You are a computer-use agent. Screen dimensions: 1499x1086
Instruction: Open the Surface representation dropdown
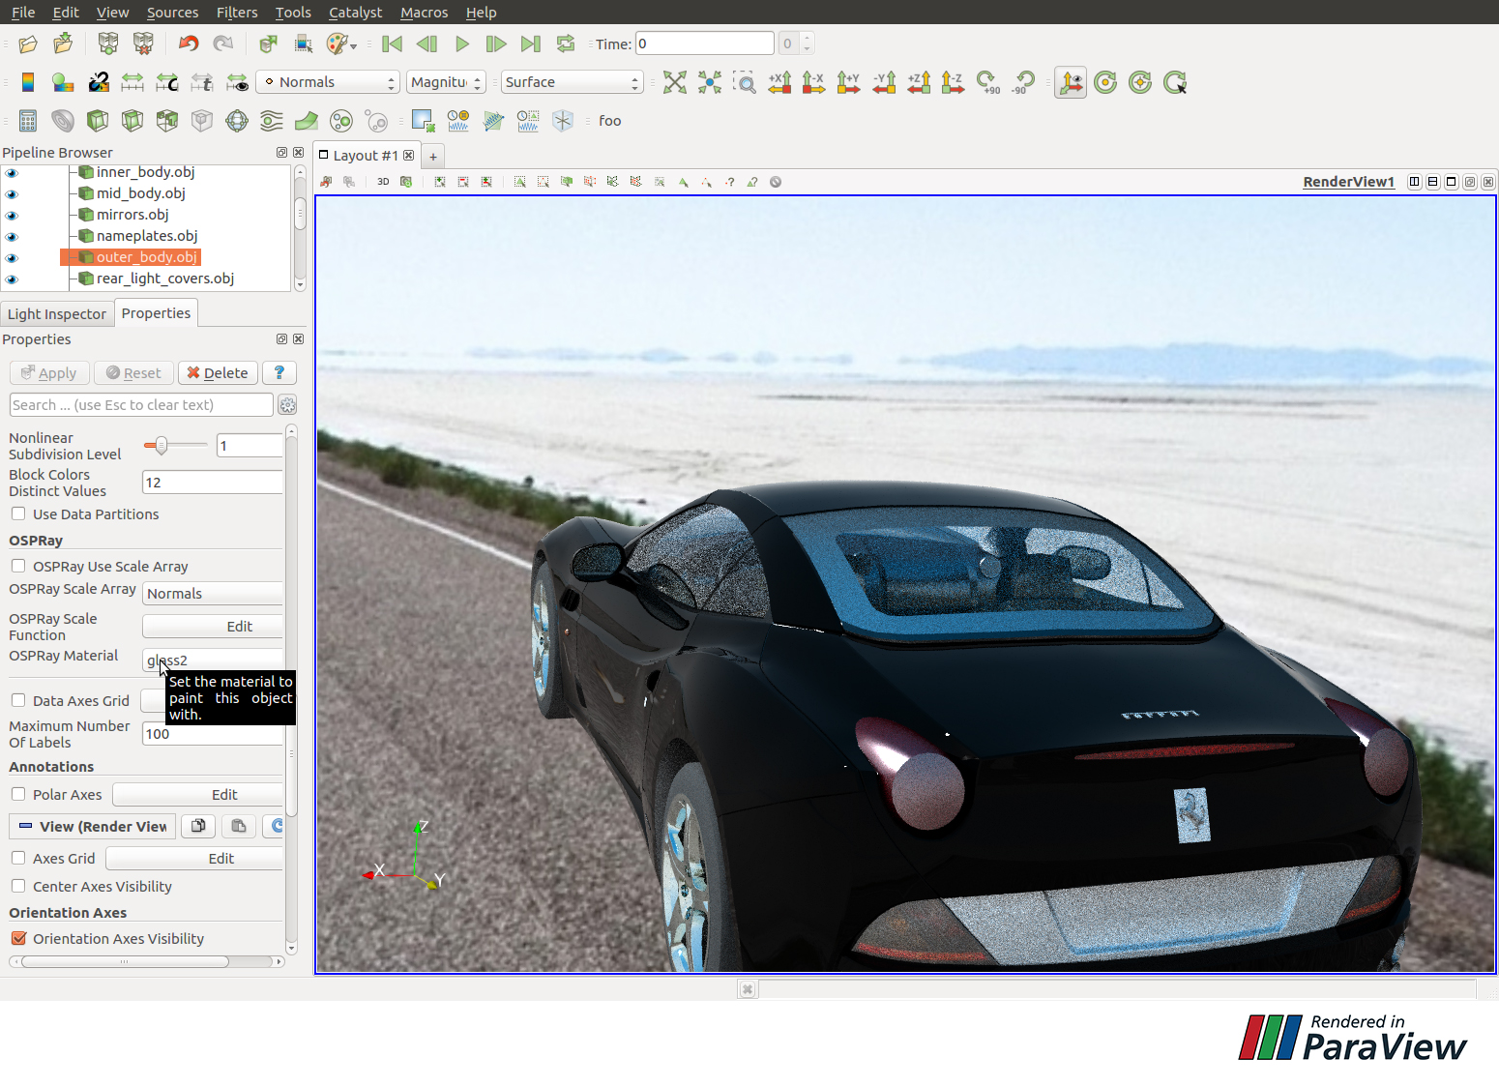[572, 82]
